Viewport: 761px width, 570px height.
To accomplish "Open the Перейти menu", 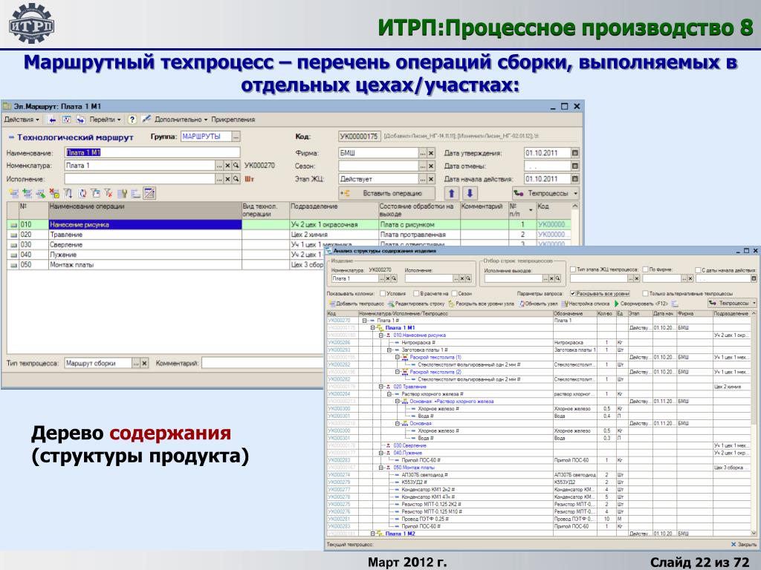I will click(105, 119).
